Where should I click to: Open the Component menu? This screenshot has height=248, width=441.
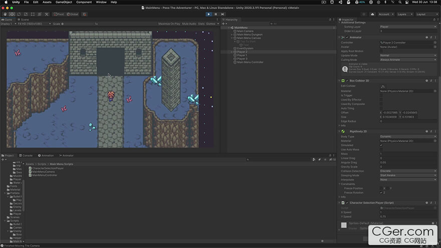tap(84, 2)
